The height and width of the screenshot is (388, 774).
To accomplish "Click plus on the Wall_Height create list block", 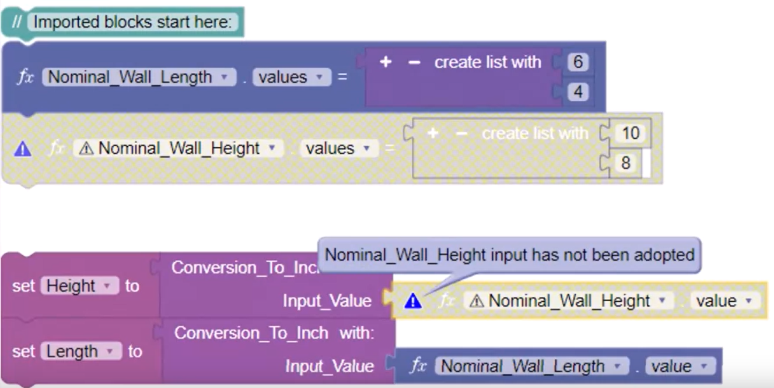I will [432, 133].
